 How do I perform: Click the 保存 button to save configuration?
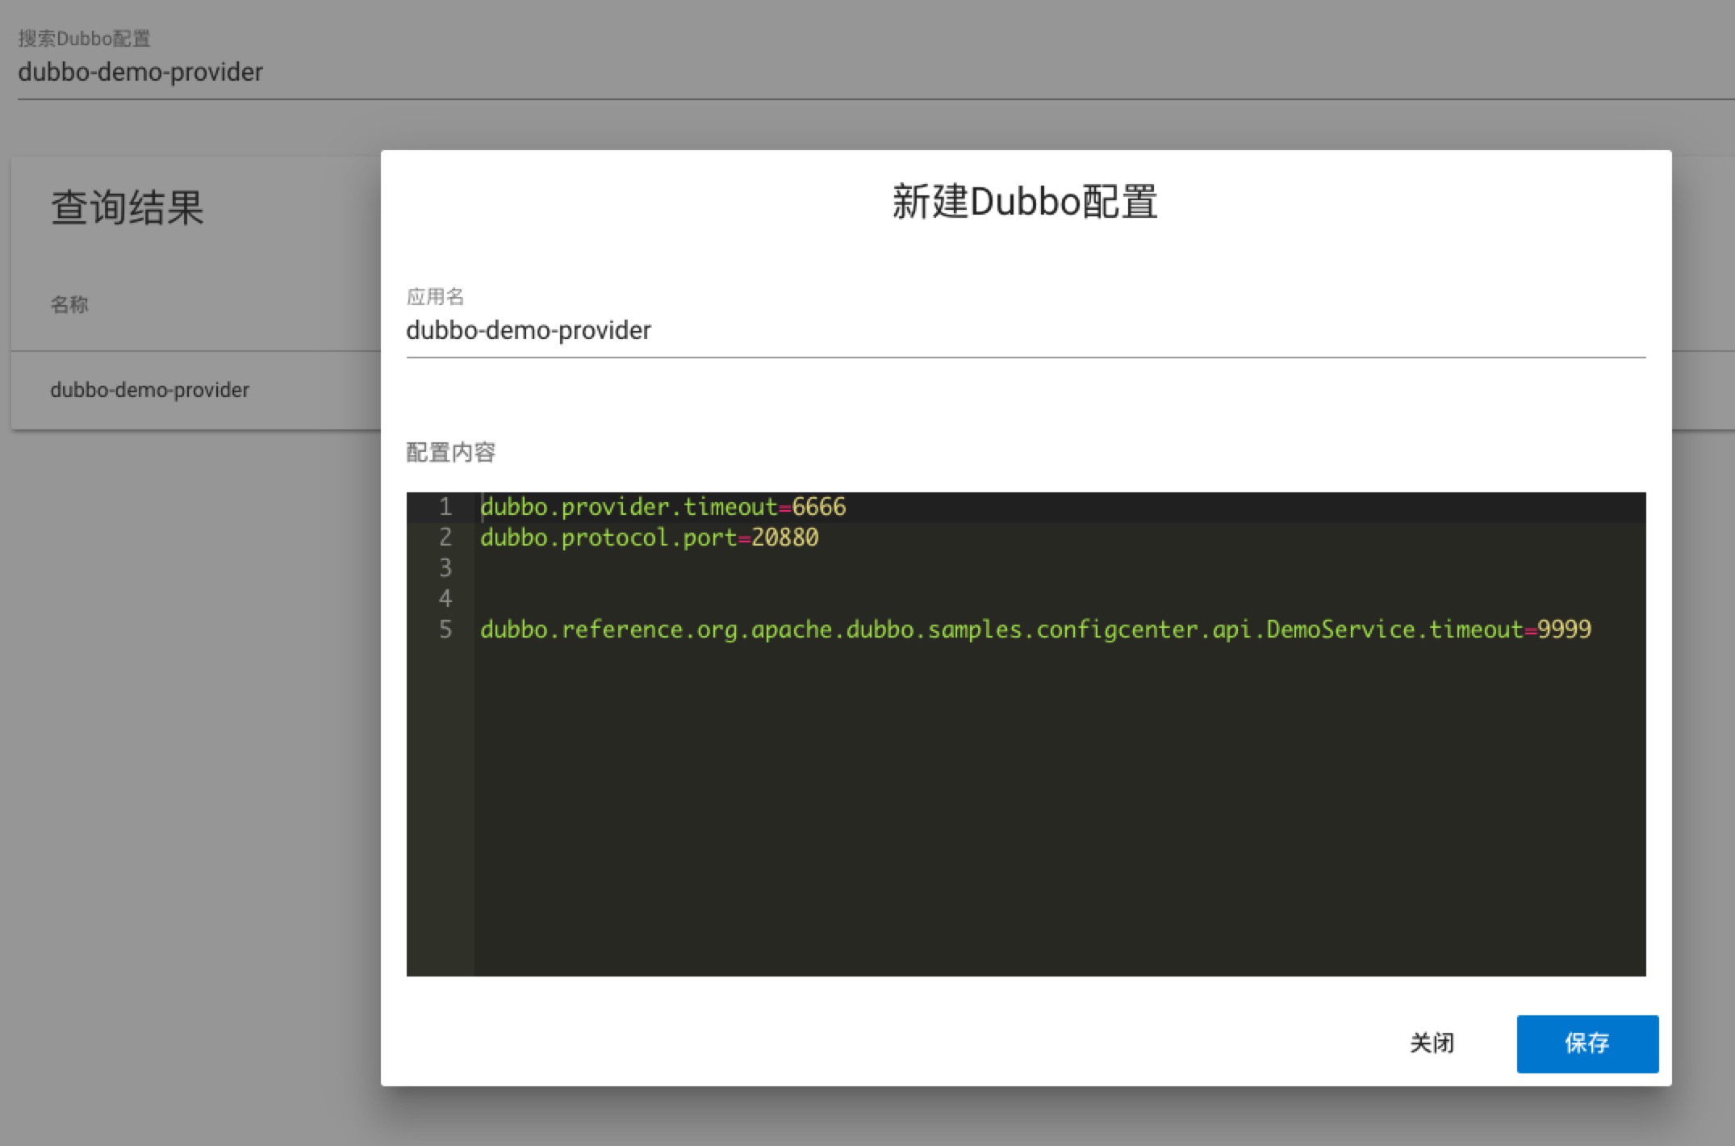1587,1044
